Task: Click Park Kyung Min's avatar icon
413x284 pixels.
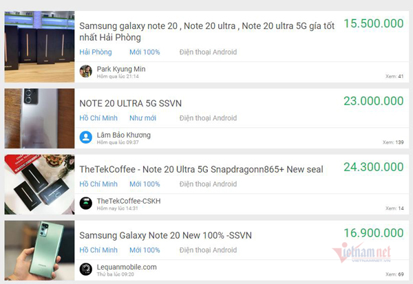Action: 86,72
